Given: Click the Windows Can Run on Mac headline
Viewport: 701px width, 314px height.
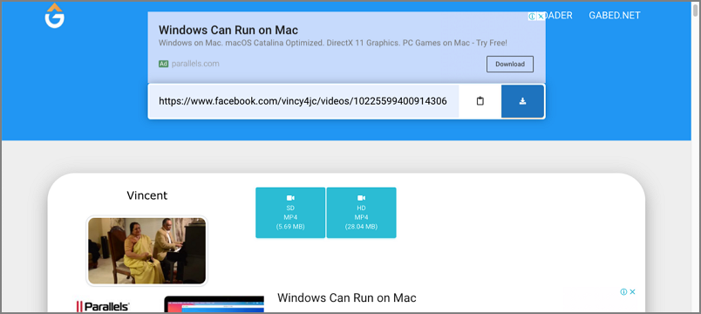Looking at the screenshot, I should coord(228,31).
